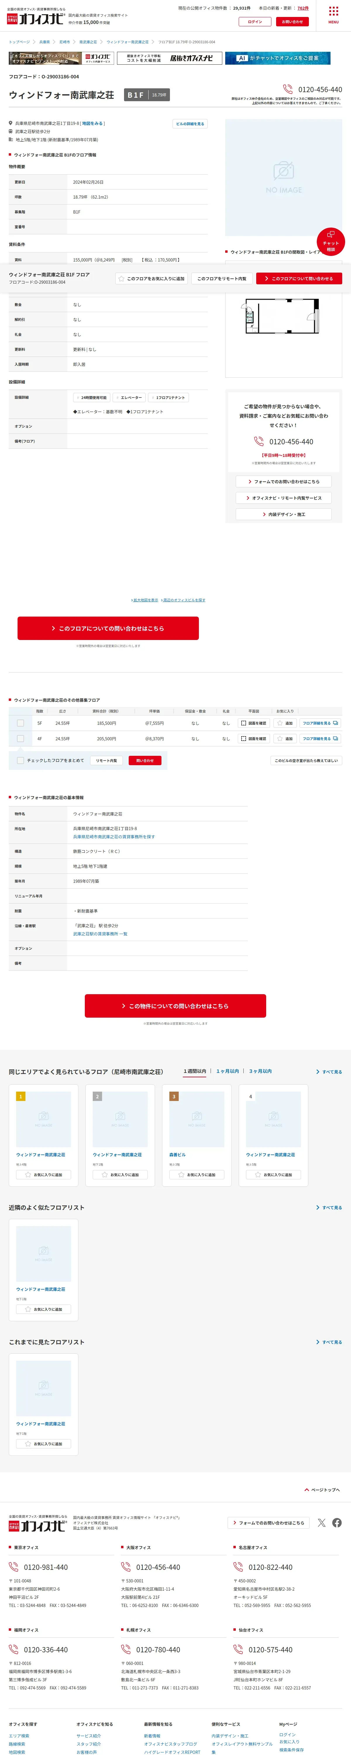This screenshot has width=351, height=1755.
Task: Check the 5F row checkbox
Action: coord(20,723)
